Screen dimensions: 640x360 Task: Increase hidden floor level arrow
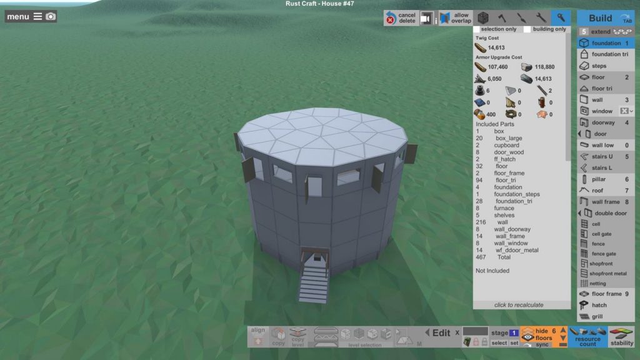563,330
